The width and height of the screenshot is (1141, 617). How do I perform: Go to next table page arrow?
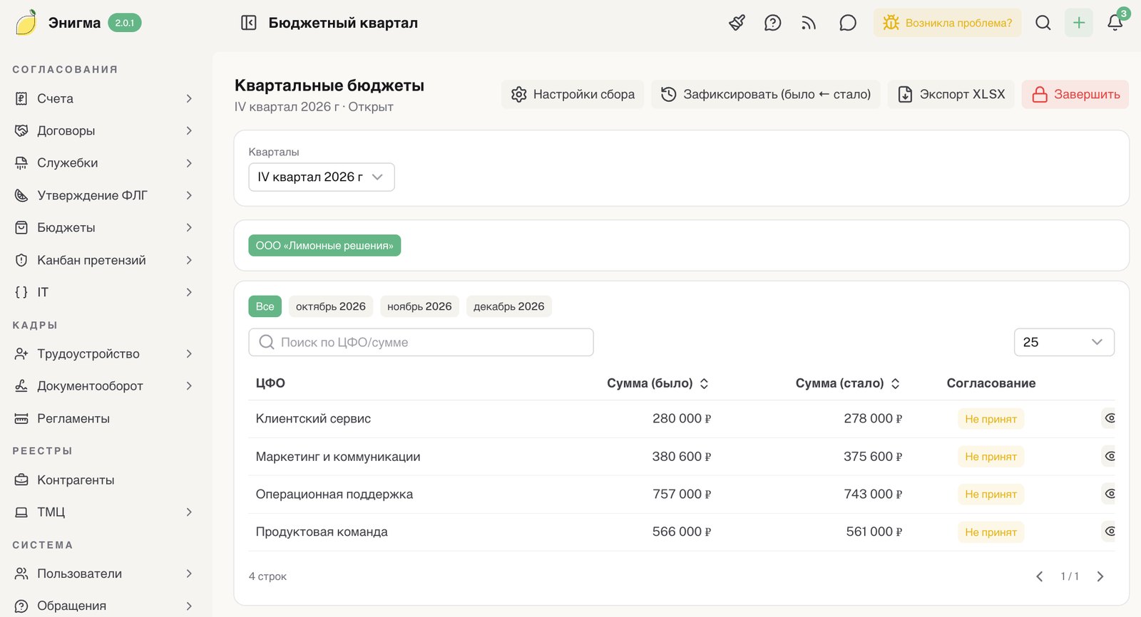click(x=1100, y=576)
